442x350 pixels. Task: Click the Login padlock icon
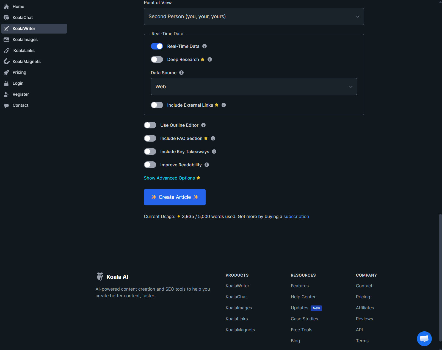(x=6, y=83)
